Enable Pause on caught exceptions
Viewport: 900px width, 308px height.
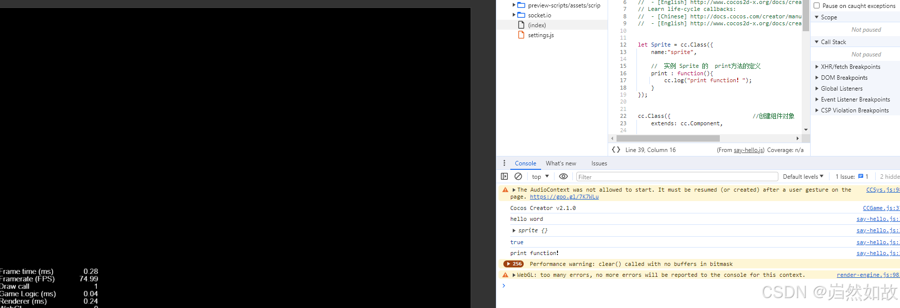click(x=817, y=5)
